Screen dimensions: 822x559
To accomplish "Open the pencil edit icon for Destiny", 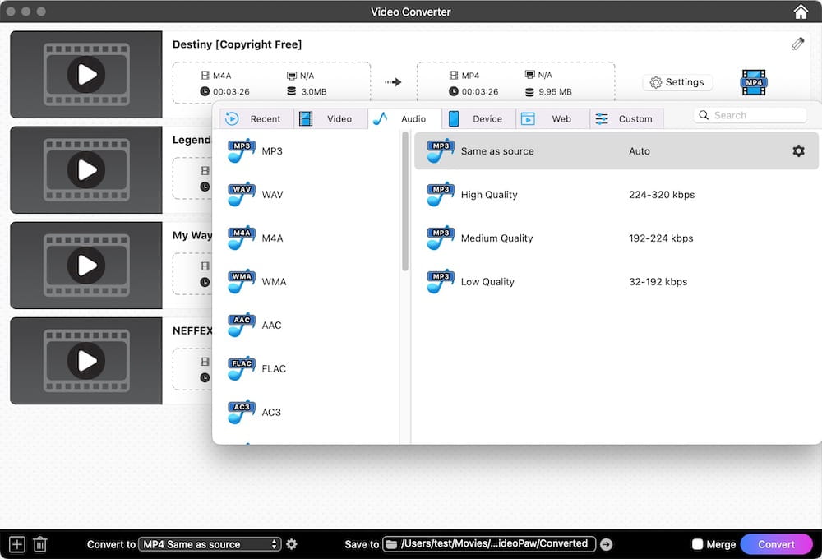I will point(797,44).
